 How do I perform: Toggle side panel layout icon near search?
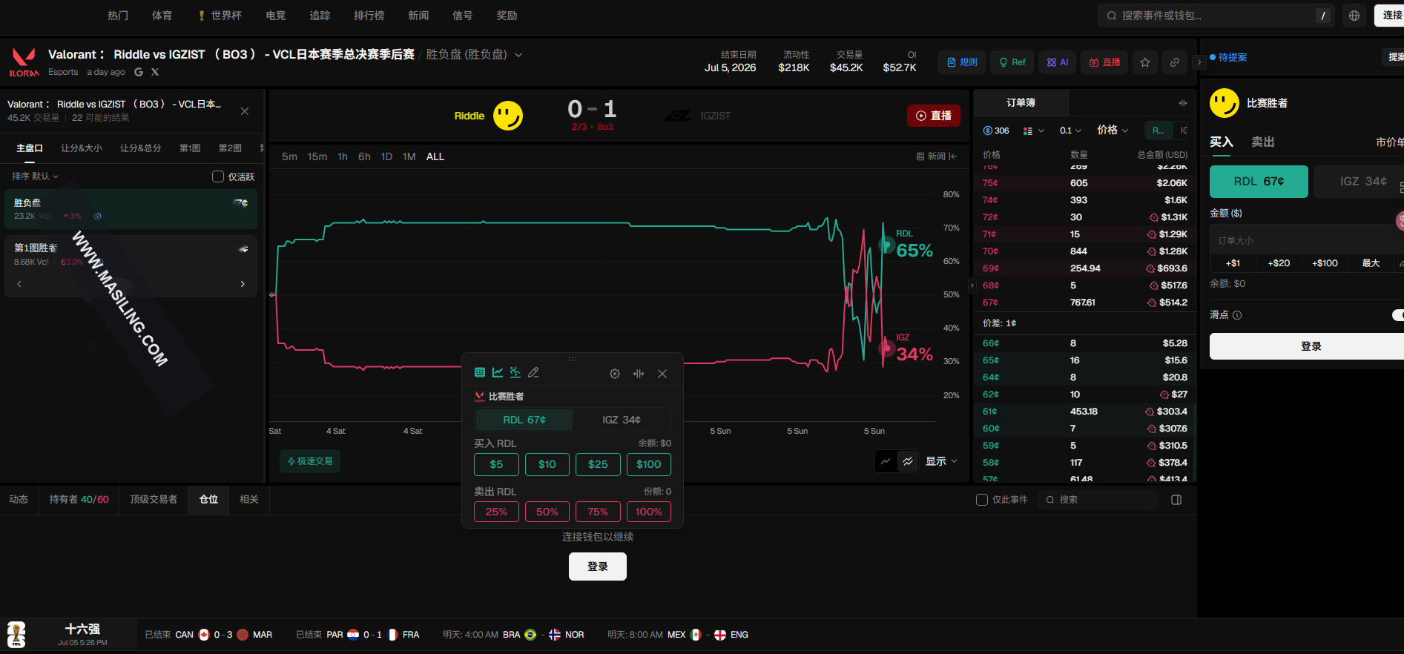pos(1176,500)
